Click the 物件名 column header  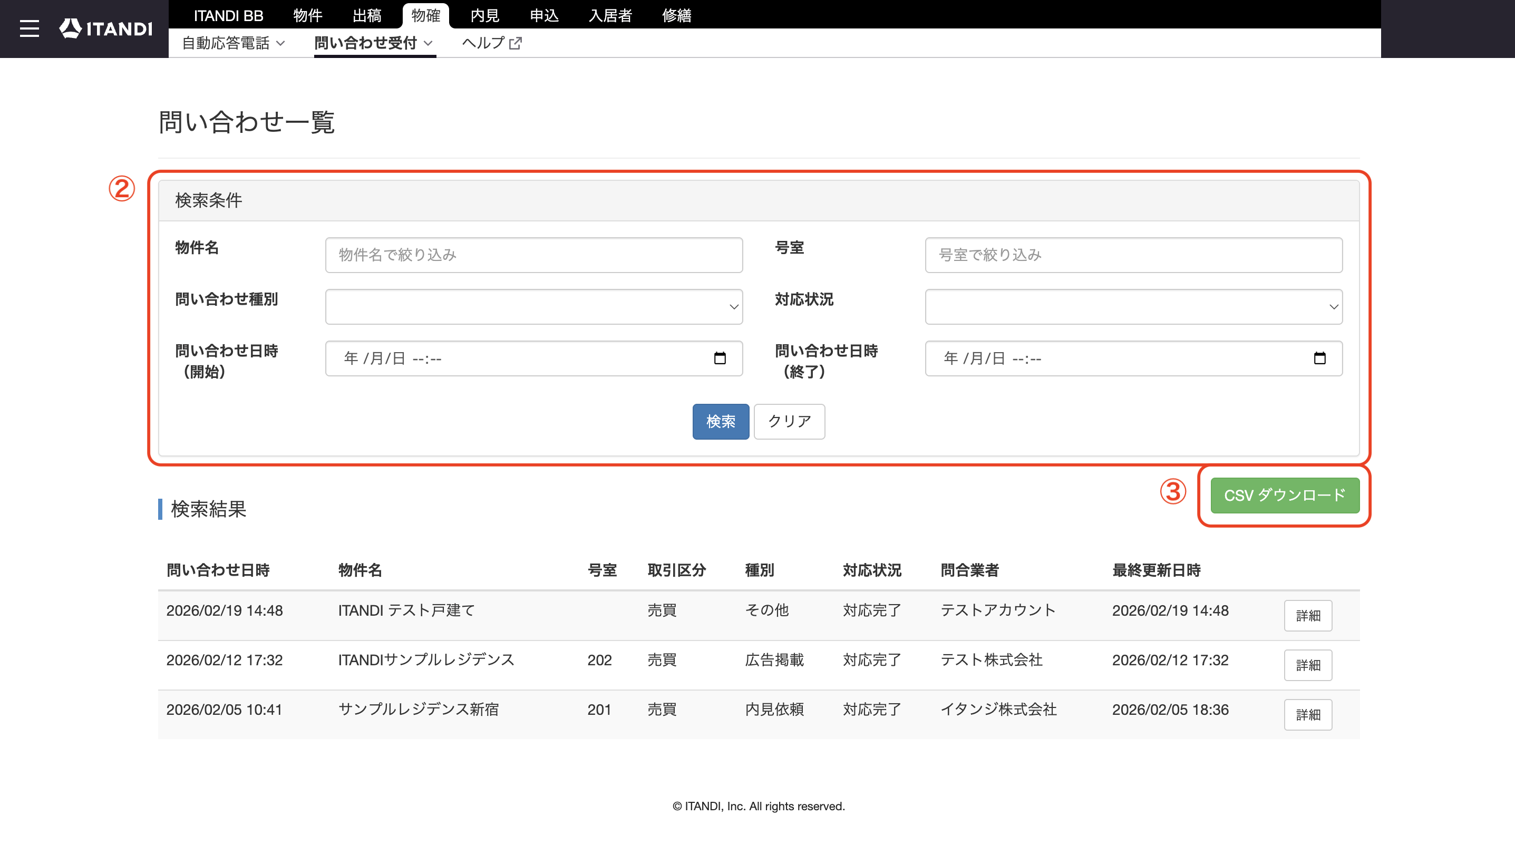360,570
